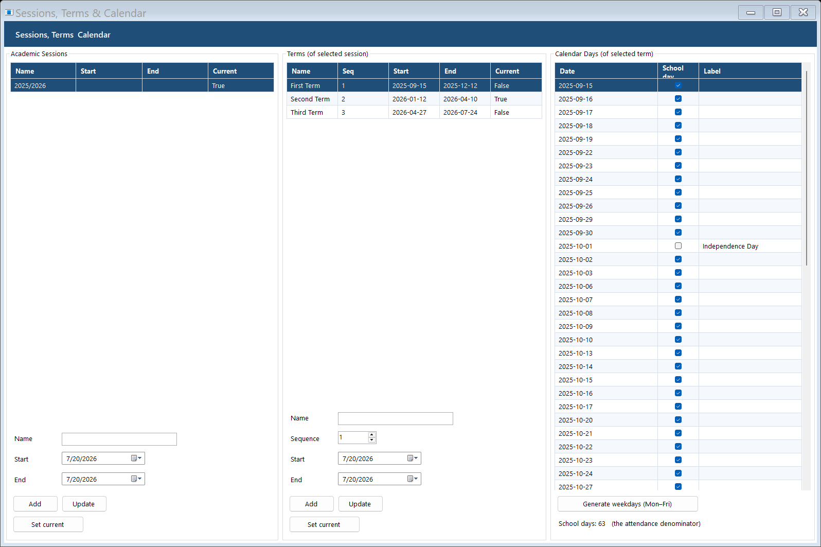
Task: Uncheck school day for 2025-09-30
Action: 678,233
